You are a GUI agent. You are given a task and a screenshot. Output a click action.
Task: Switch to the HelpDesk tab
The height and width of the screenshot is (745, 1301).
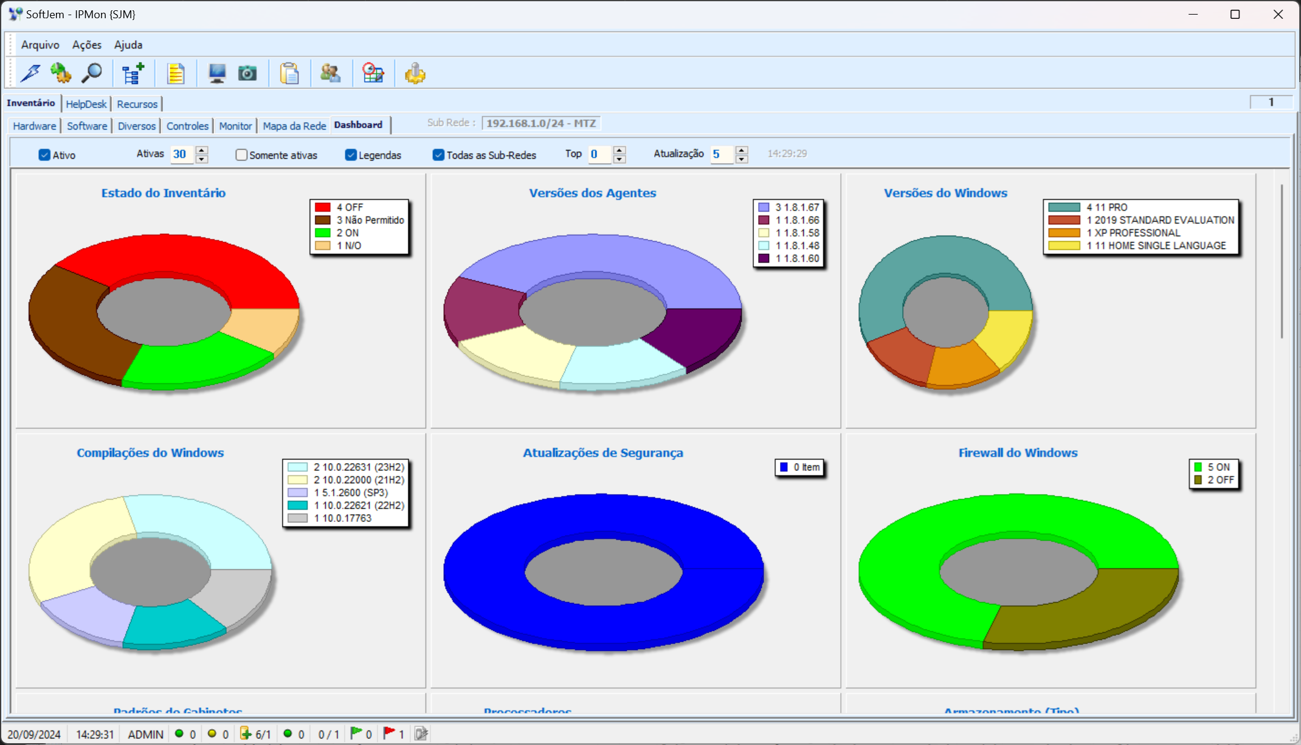(86, 104)
